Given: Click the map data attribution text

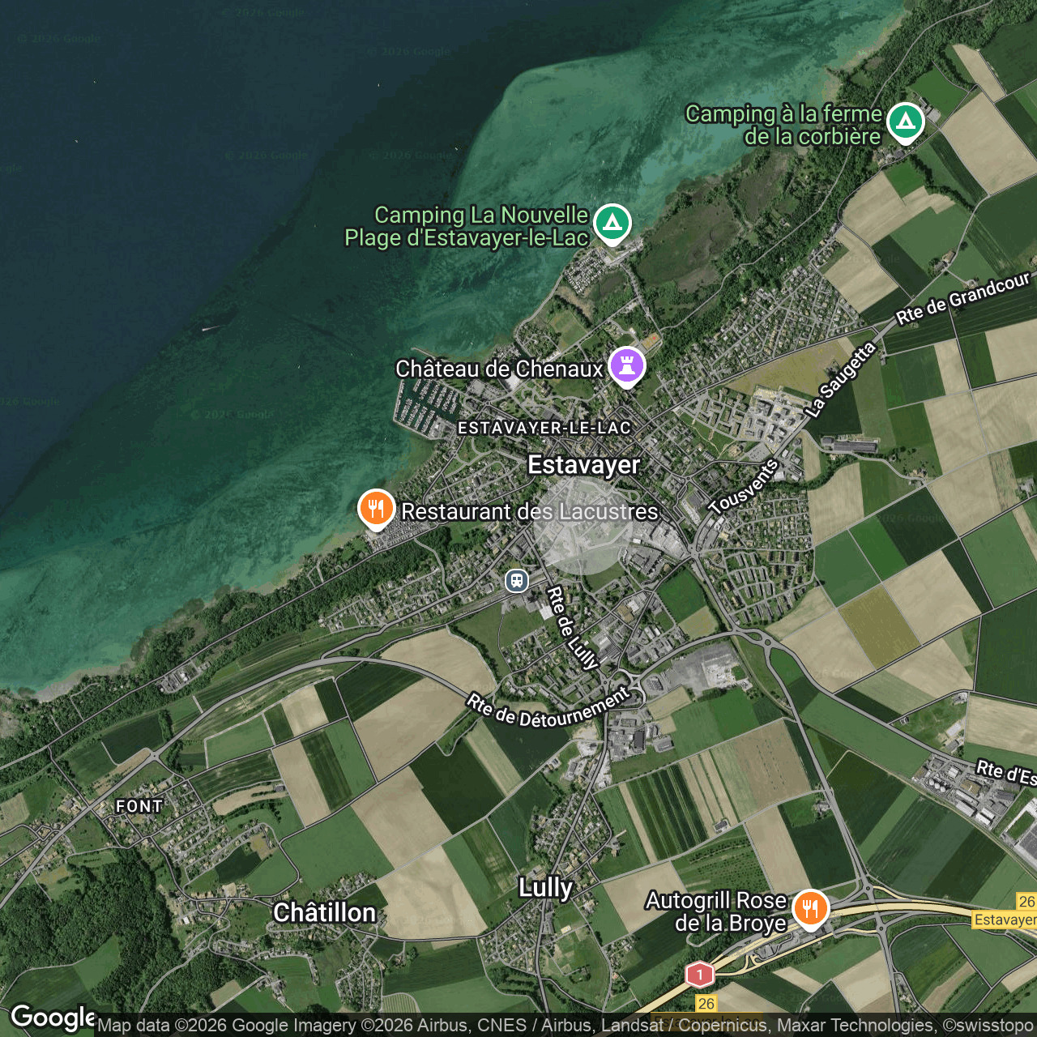Looking at the screenshot, I should coord(565,1026).
